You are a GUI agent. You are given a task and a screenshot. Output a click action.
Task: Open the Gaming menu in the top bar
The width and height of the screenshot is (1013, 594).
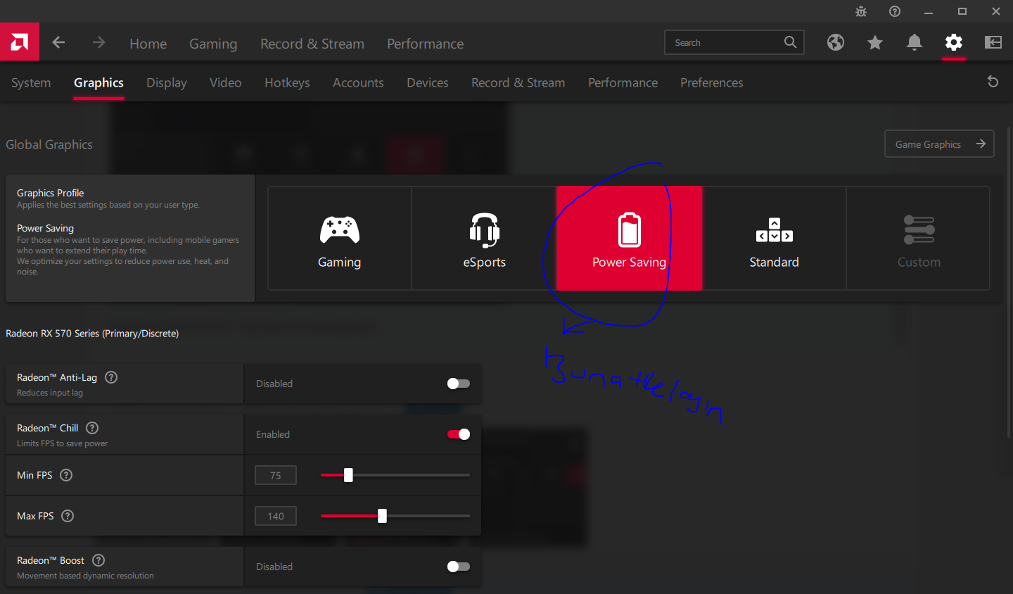[x=213, y=44]
